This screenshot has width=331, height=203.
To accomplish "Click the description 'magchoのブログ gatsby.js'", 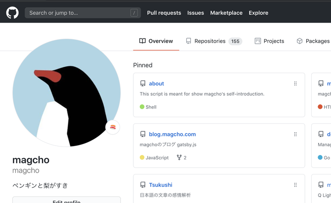I will click(168, 145).
